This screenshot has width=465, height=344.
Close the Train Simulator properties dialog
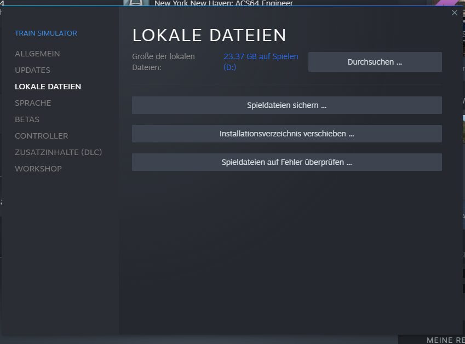pos(455,13)
